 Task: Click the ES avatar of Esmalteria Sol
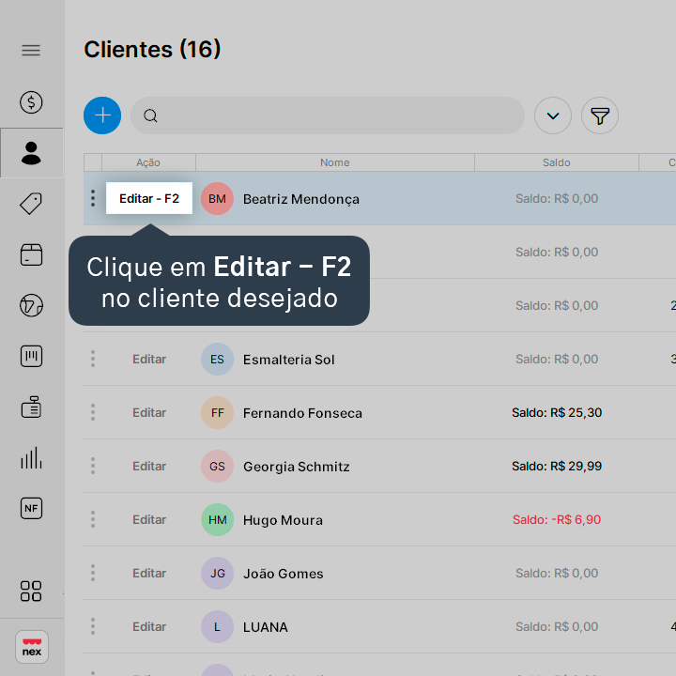[217, 359]
